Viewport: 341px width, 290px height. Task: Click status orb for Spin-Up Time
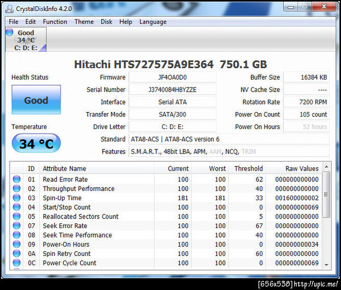click(x=16, y=198)
